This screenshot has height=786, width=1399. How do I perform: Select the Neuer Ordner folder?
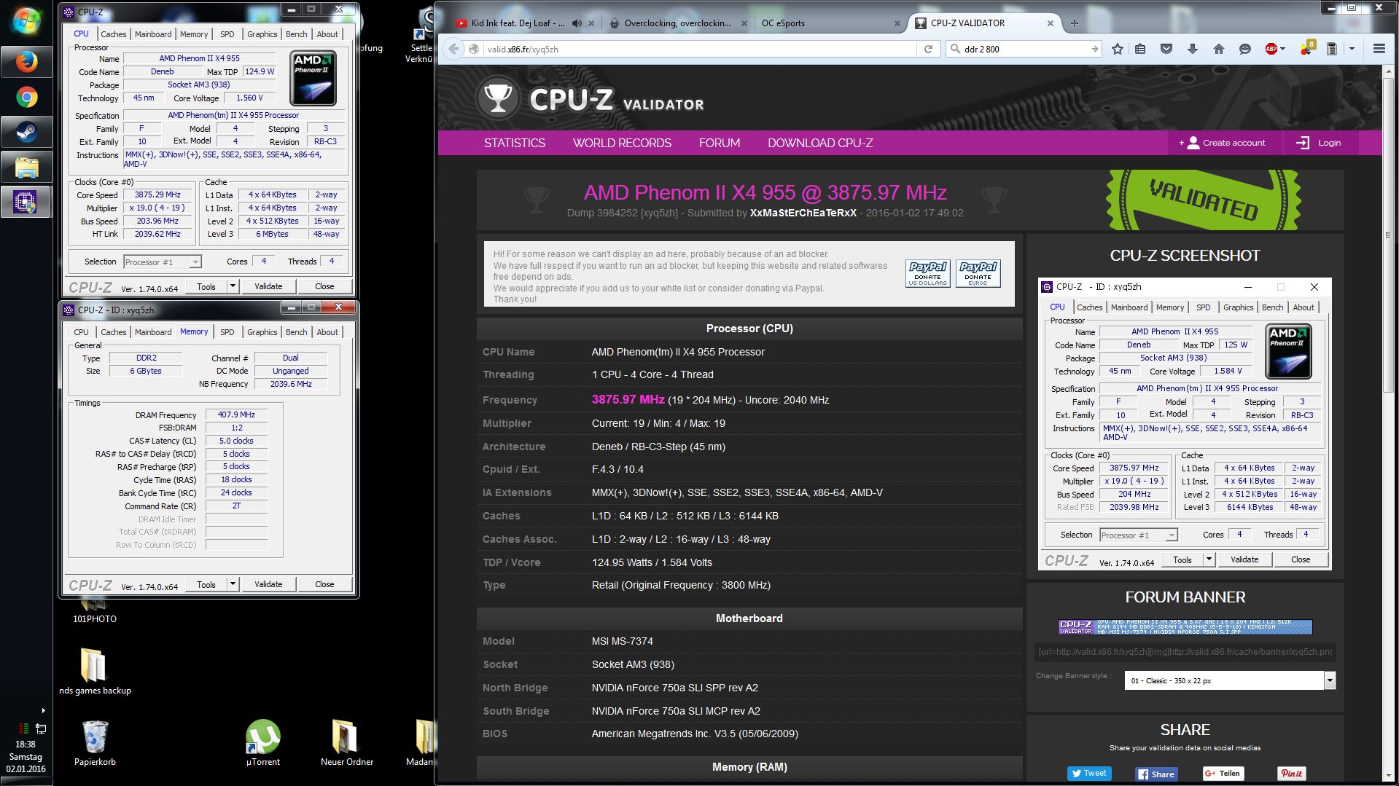coord(346,743)
